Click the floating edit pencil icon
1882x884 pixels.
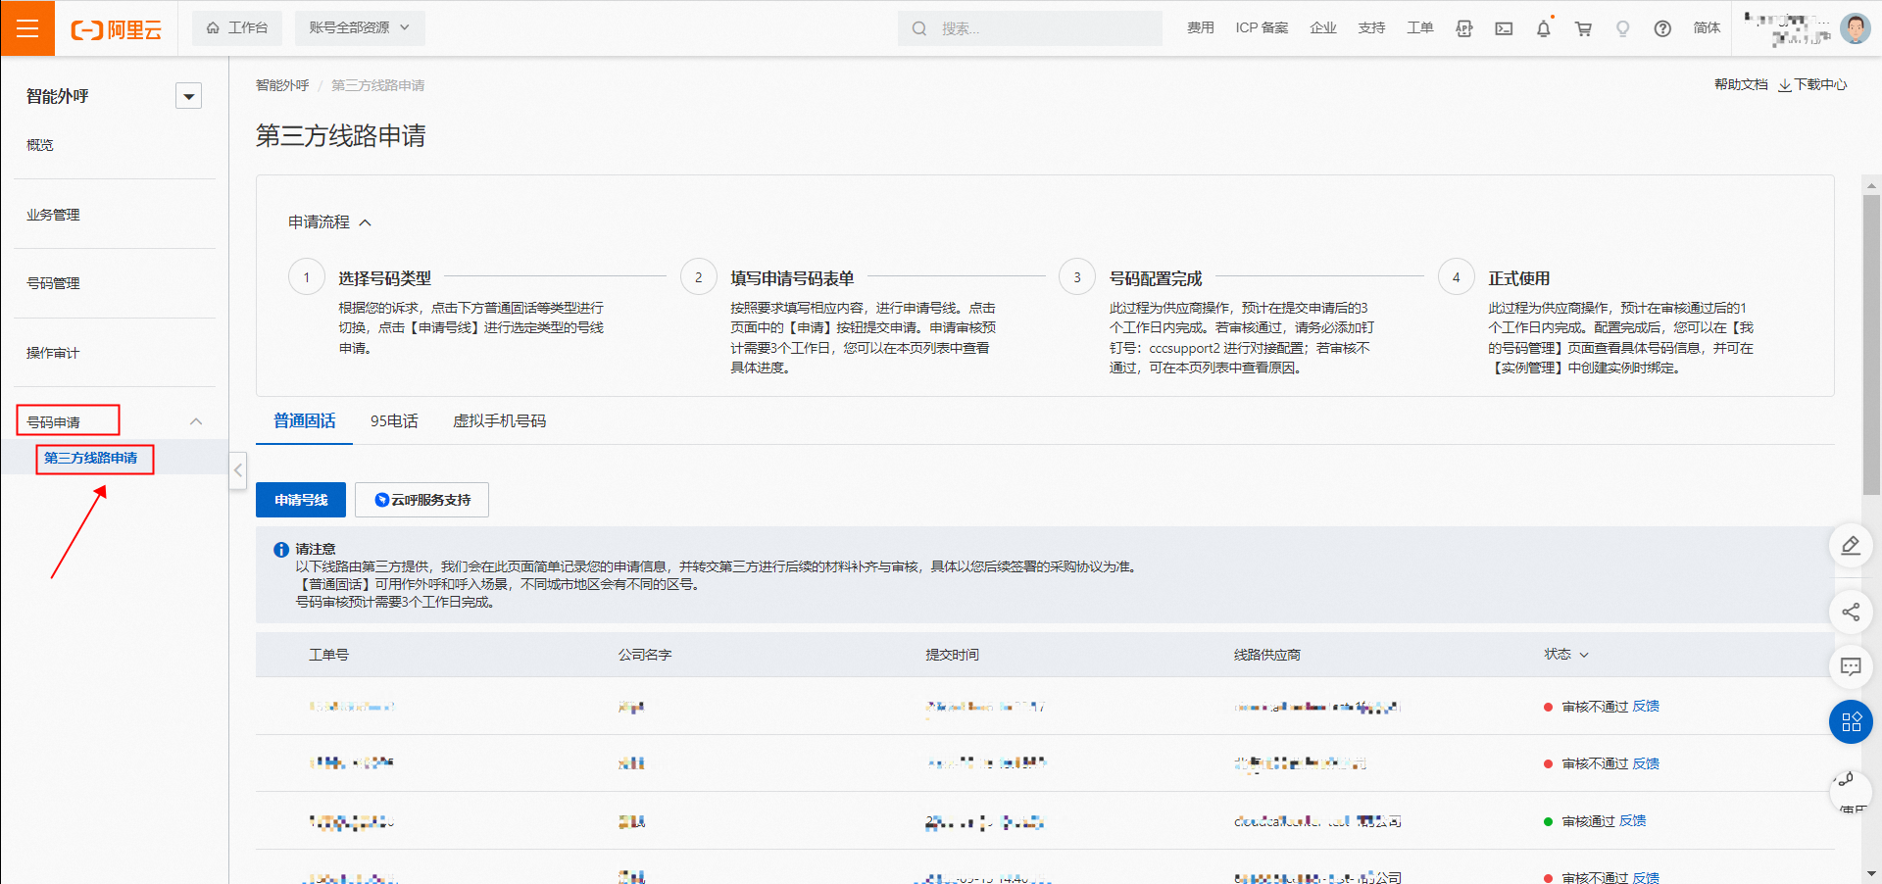[1851, 546]
